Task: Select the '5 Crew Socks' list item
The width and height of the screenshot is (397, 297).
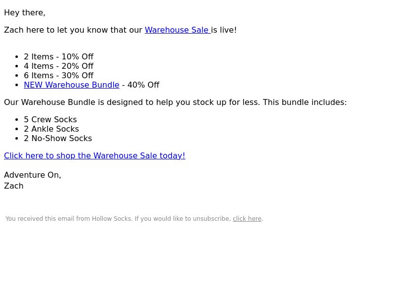Action: coord(50,119)
